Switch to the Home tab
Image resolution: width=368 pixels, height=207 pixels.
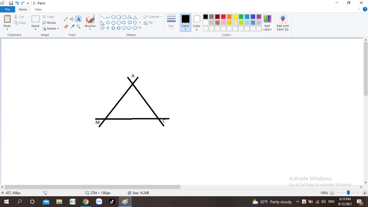pos(23,9)
